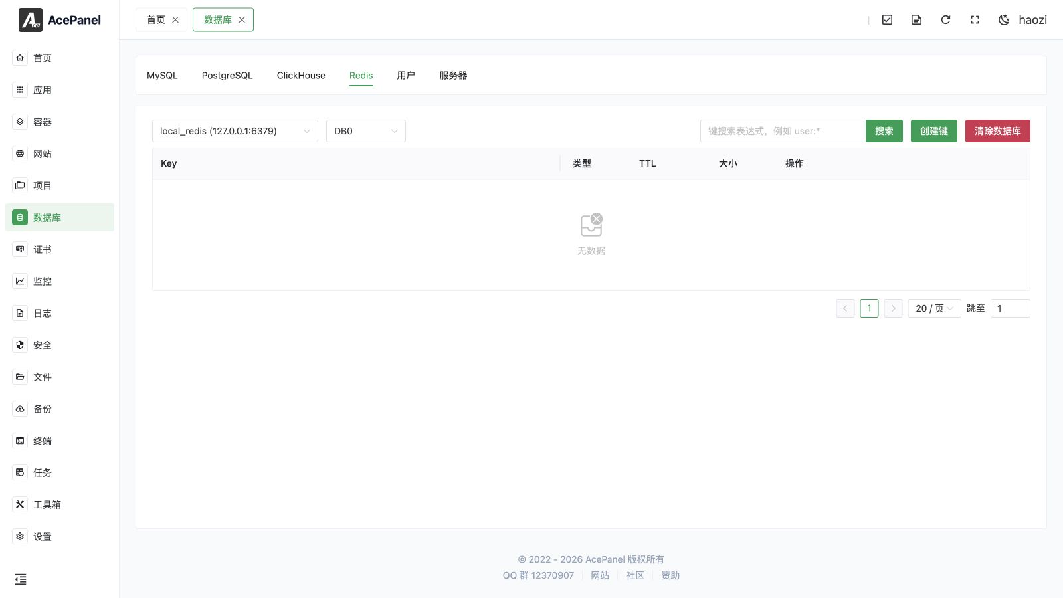
Task: Open the 20 / 页 page size dropdown
Action: pyautogui.click(x=934, y=308)
